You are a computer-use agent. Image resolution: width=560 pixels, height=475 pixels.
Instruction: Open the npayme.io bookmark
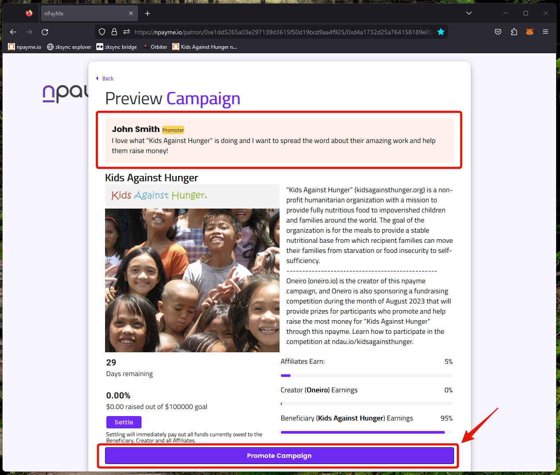[x=25, y=47]
